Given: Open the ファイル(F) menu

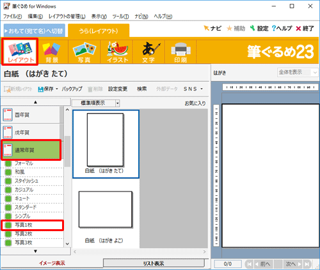Looking at the screenshot, I should coord(13,17).
